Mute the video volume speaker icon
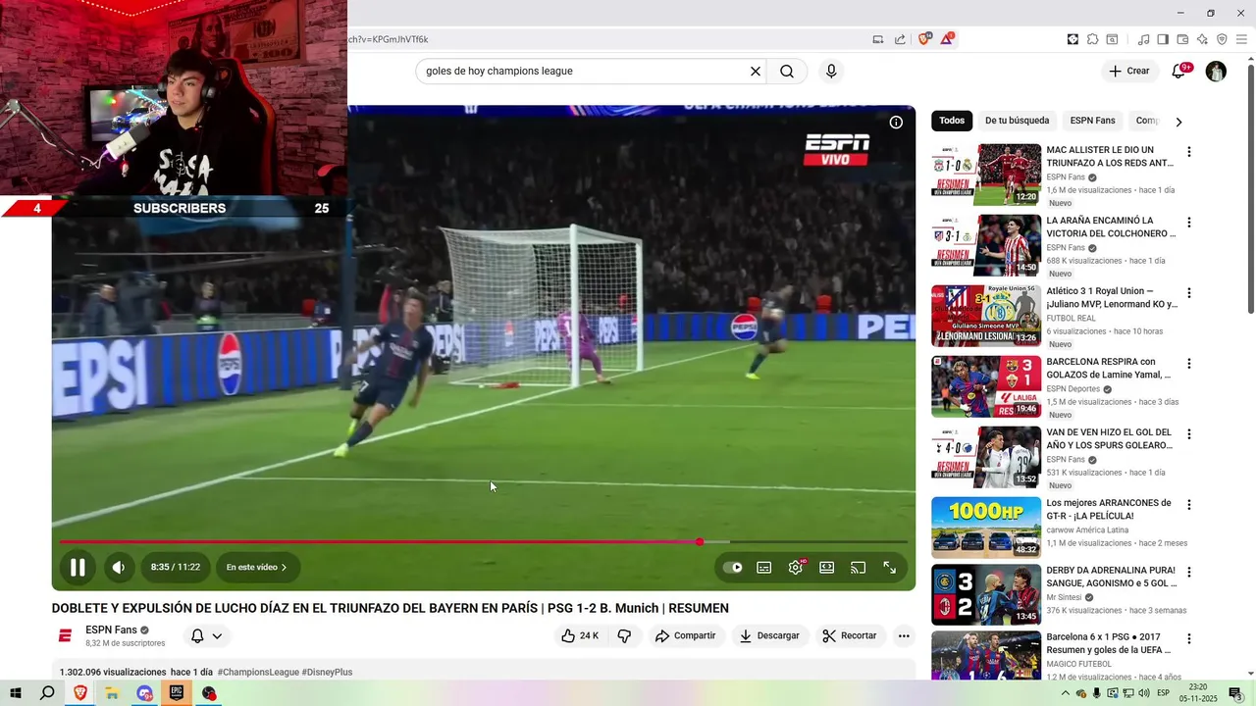The image size is (1256, 706). point(118,567)
